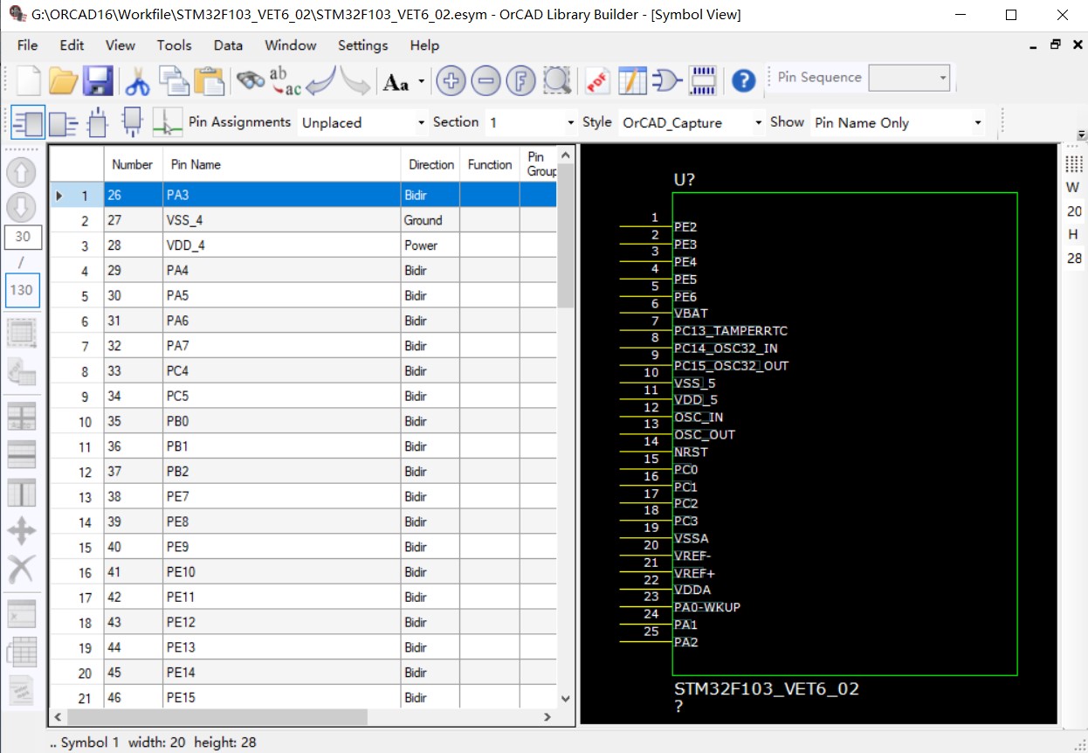The image size is (1088, 753).
Task: Open the Settings menu
Action: pyautogui.click(x=362, y=45)
